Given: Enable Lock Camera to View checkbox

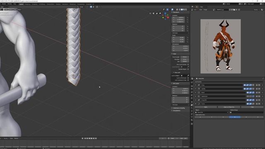Looking at the screenshot, I should point(188,80).
